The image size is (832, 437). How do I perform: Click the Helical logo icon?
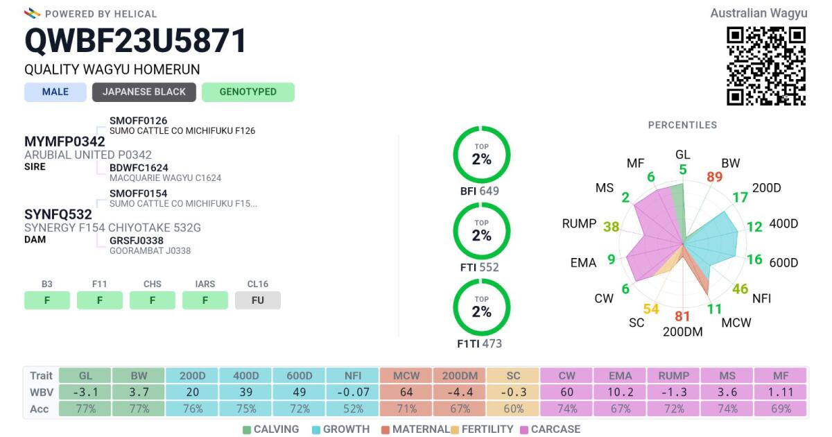33,13
